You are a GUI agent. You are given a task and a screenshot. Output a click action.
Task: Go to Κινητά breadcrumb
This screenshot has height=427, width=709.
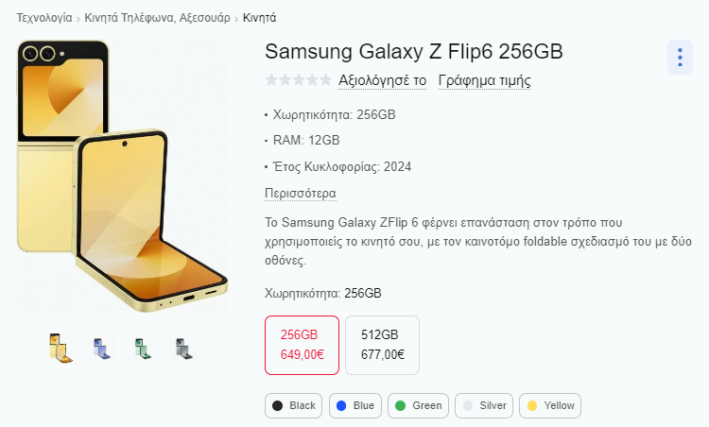260,18
